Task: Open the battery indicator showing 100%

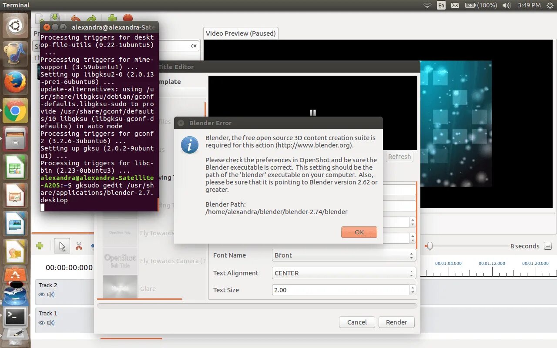Action: point(481,5)
